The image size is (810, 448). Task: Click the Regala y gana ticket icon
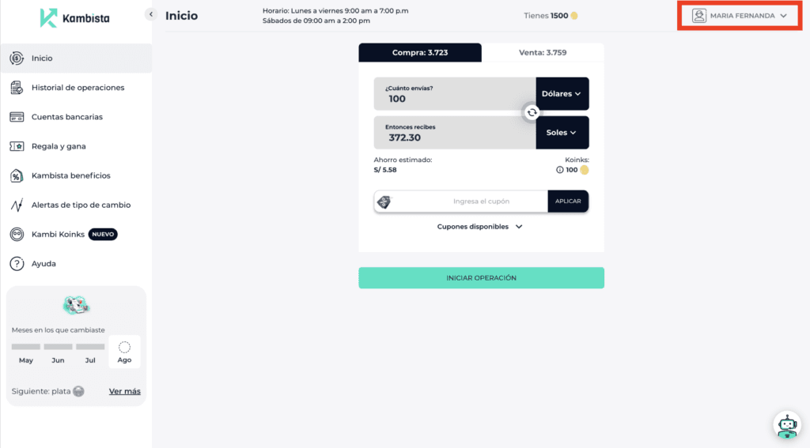pyautogui.click(x=16, y=146)
